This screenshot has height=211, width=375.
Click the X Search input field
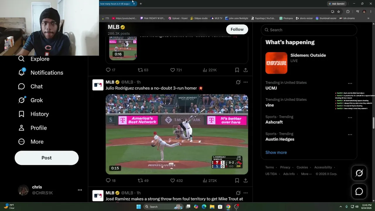coord(309,30)
